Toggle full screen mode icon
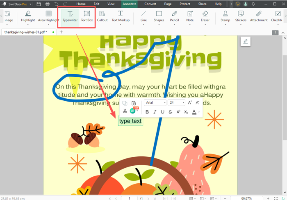Viewport: 287px width, 200px height. tap(276, 198)
